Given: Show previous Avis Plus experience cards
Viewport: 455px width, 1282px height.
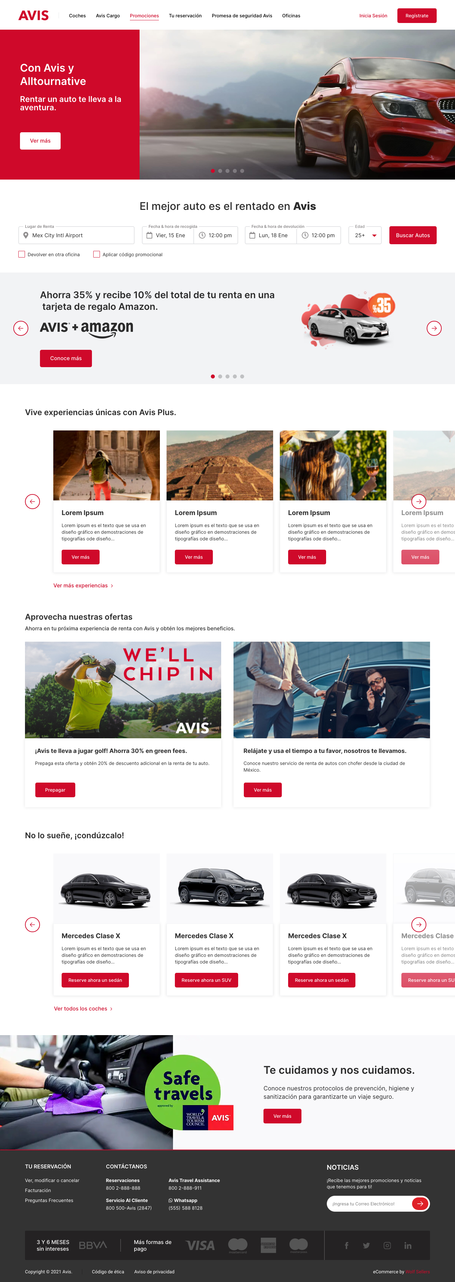Looking at the screenshot, I should coord(32,501).
